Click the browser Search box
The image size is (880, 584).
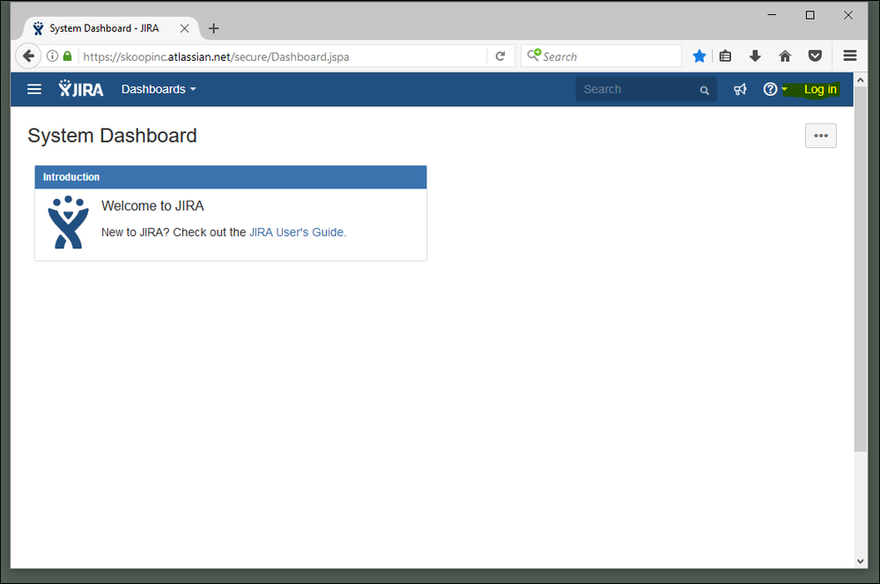coord(601,56)
